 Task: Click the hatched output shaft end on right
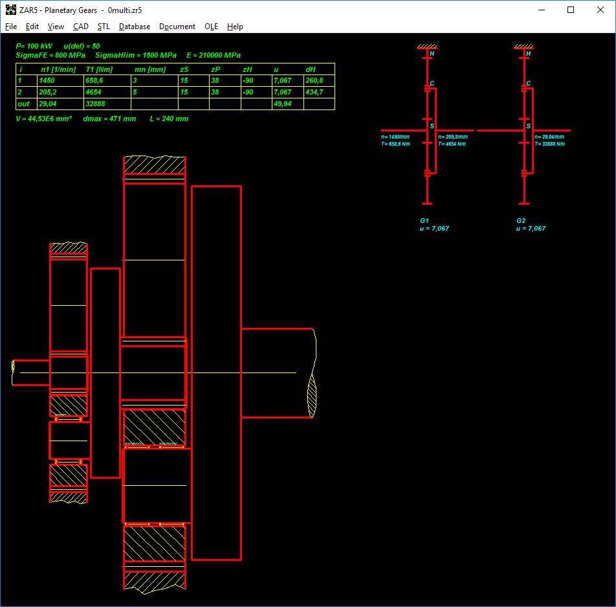coord(312,396)
